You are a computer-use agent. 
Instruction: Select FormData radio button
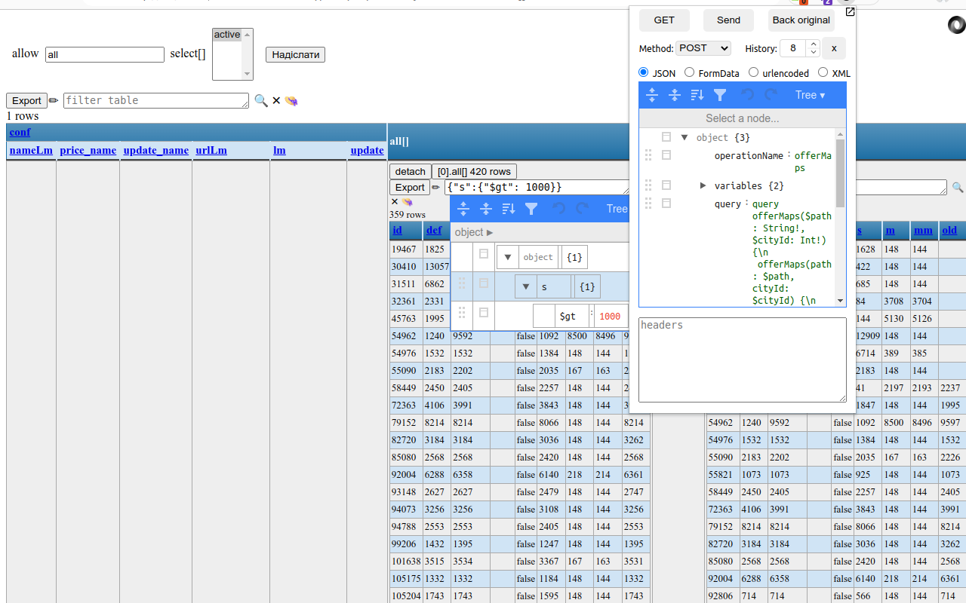[690, 72]
